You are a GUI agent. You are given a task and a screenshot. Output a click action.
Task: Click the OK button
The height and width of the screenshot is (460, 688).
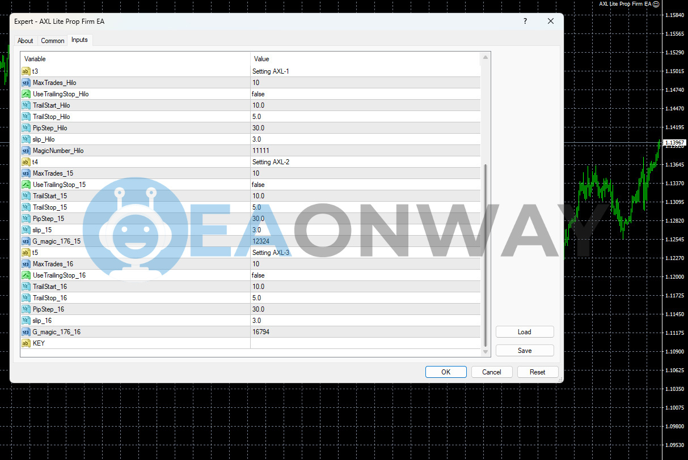click(x=446, y=372)
